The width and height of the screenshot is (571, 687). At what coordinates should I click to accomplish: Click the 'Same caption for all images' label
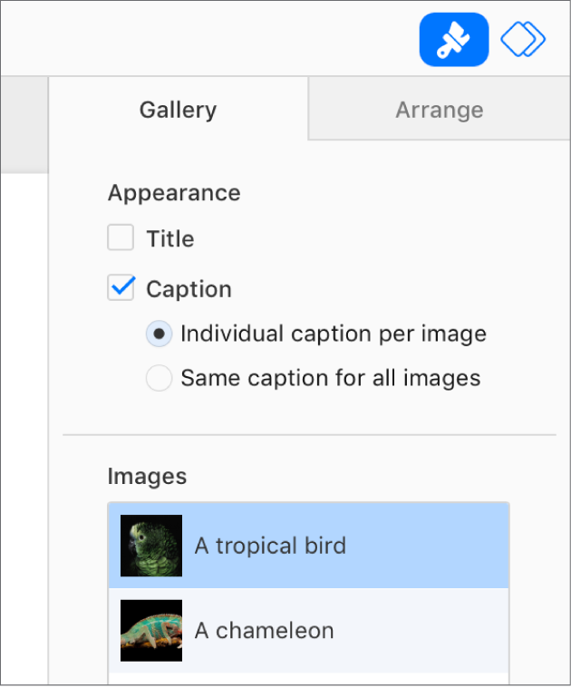tap(330, 378)
